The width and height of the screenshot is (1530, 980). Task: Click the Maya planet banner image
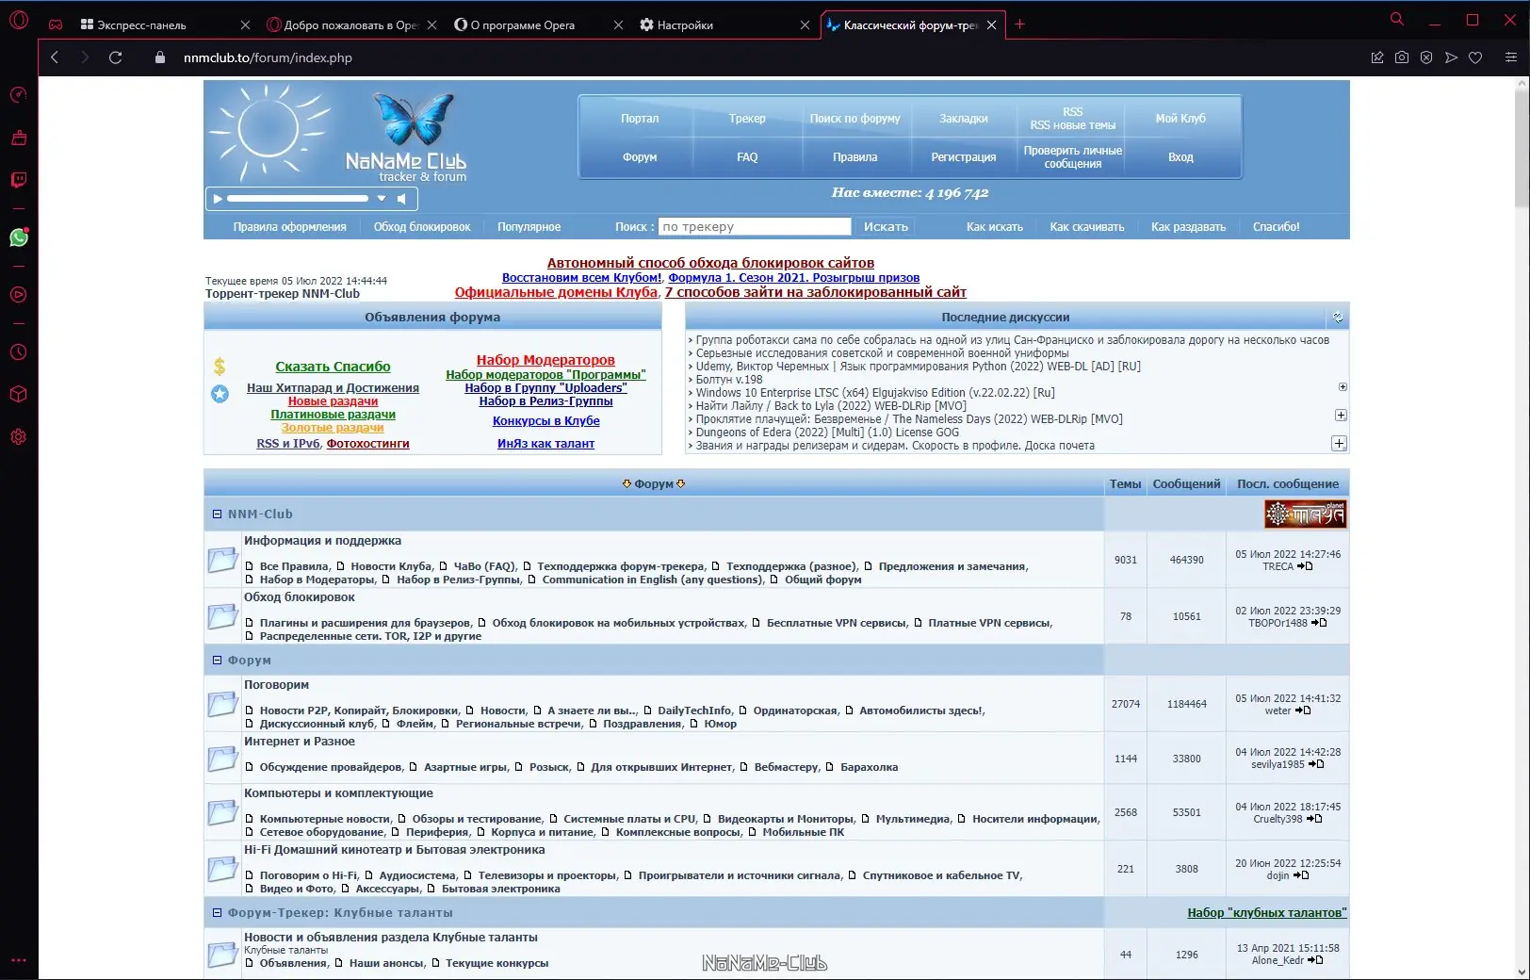(1305, 514)
